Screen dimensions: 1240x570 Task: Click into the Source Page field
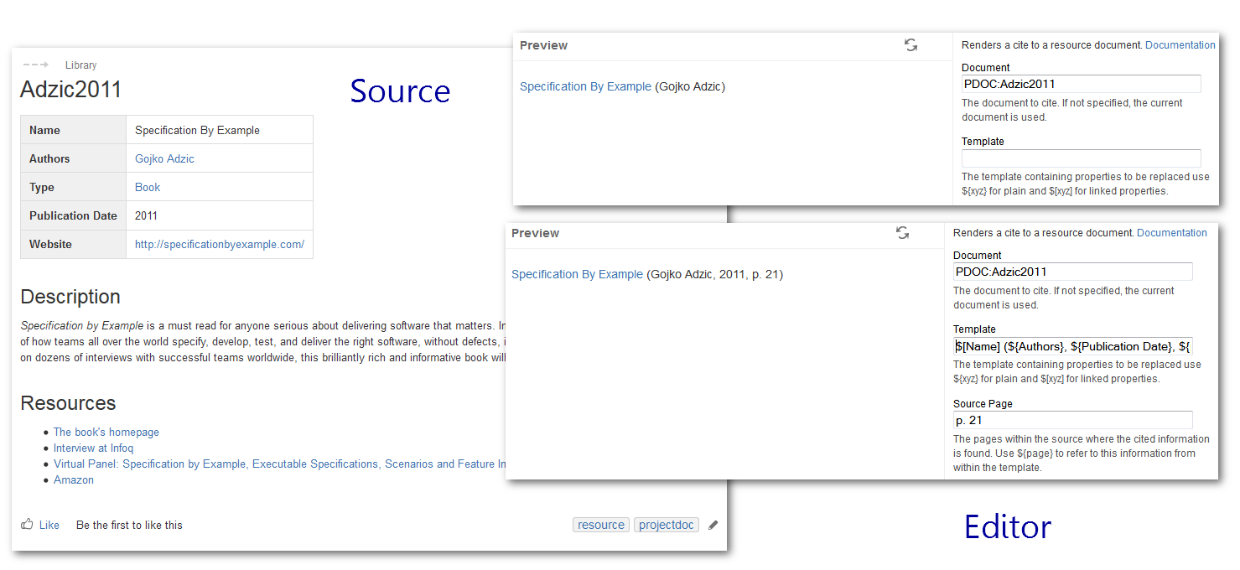(1072, 420)
